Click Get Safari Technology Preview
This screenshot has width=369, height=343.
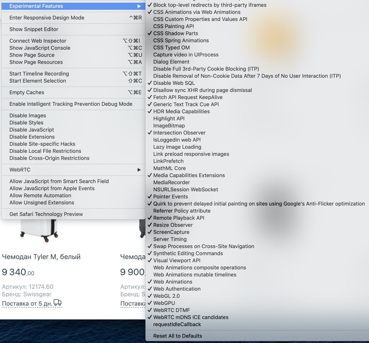tap(73, 214)
